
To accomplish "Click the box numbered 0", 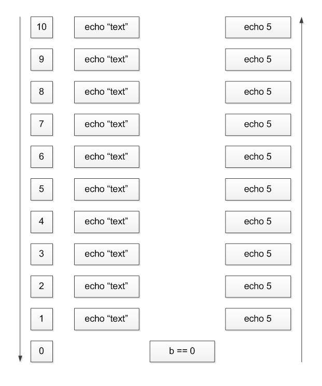I will (x=41, y=351).
